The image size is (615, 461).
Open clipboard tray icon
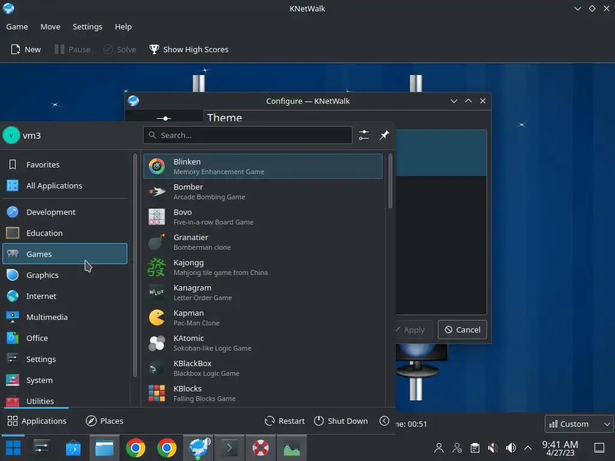tap(474, 448)
